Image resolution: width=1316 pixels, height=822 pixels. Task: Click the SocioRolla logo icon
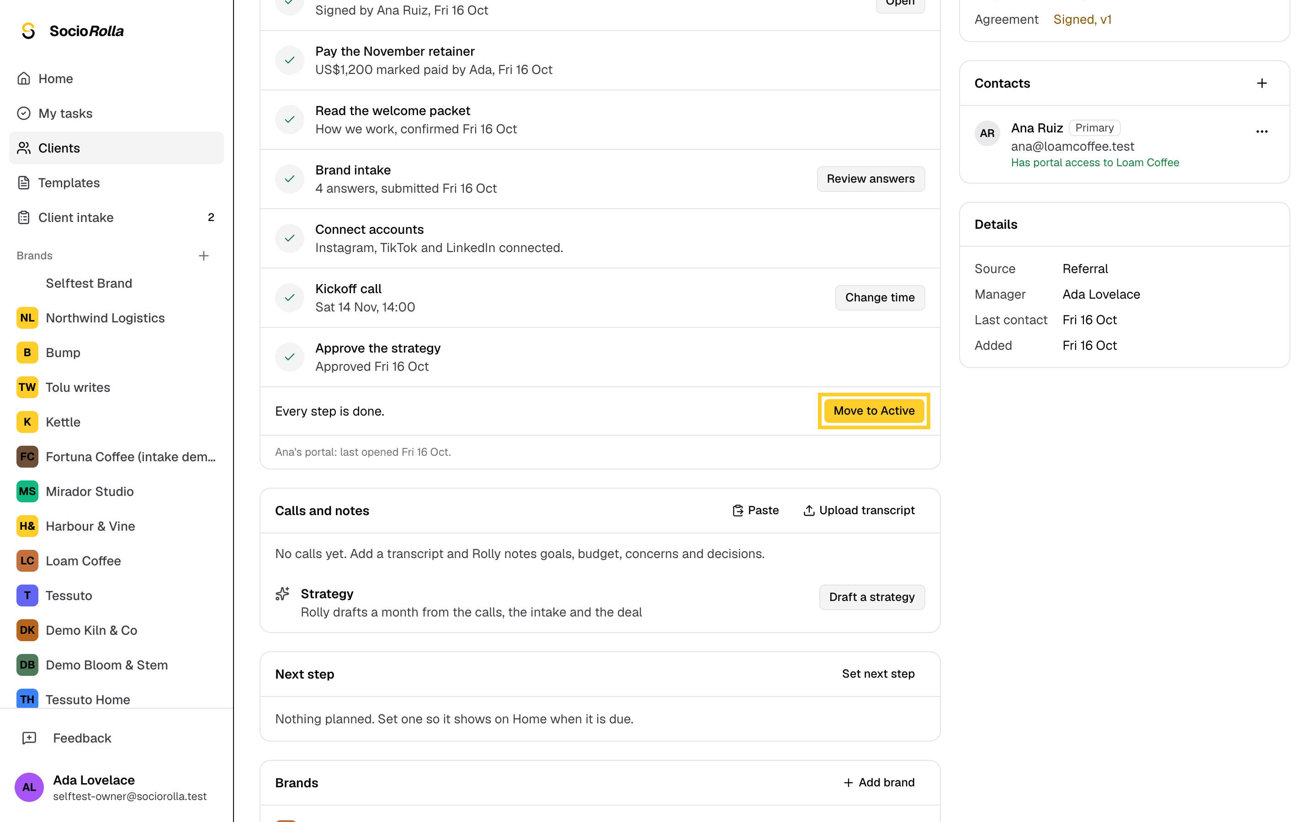[28, 31]
